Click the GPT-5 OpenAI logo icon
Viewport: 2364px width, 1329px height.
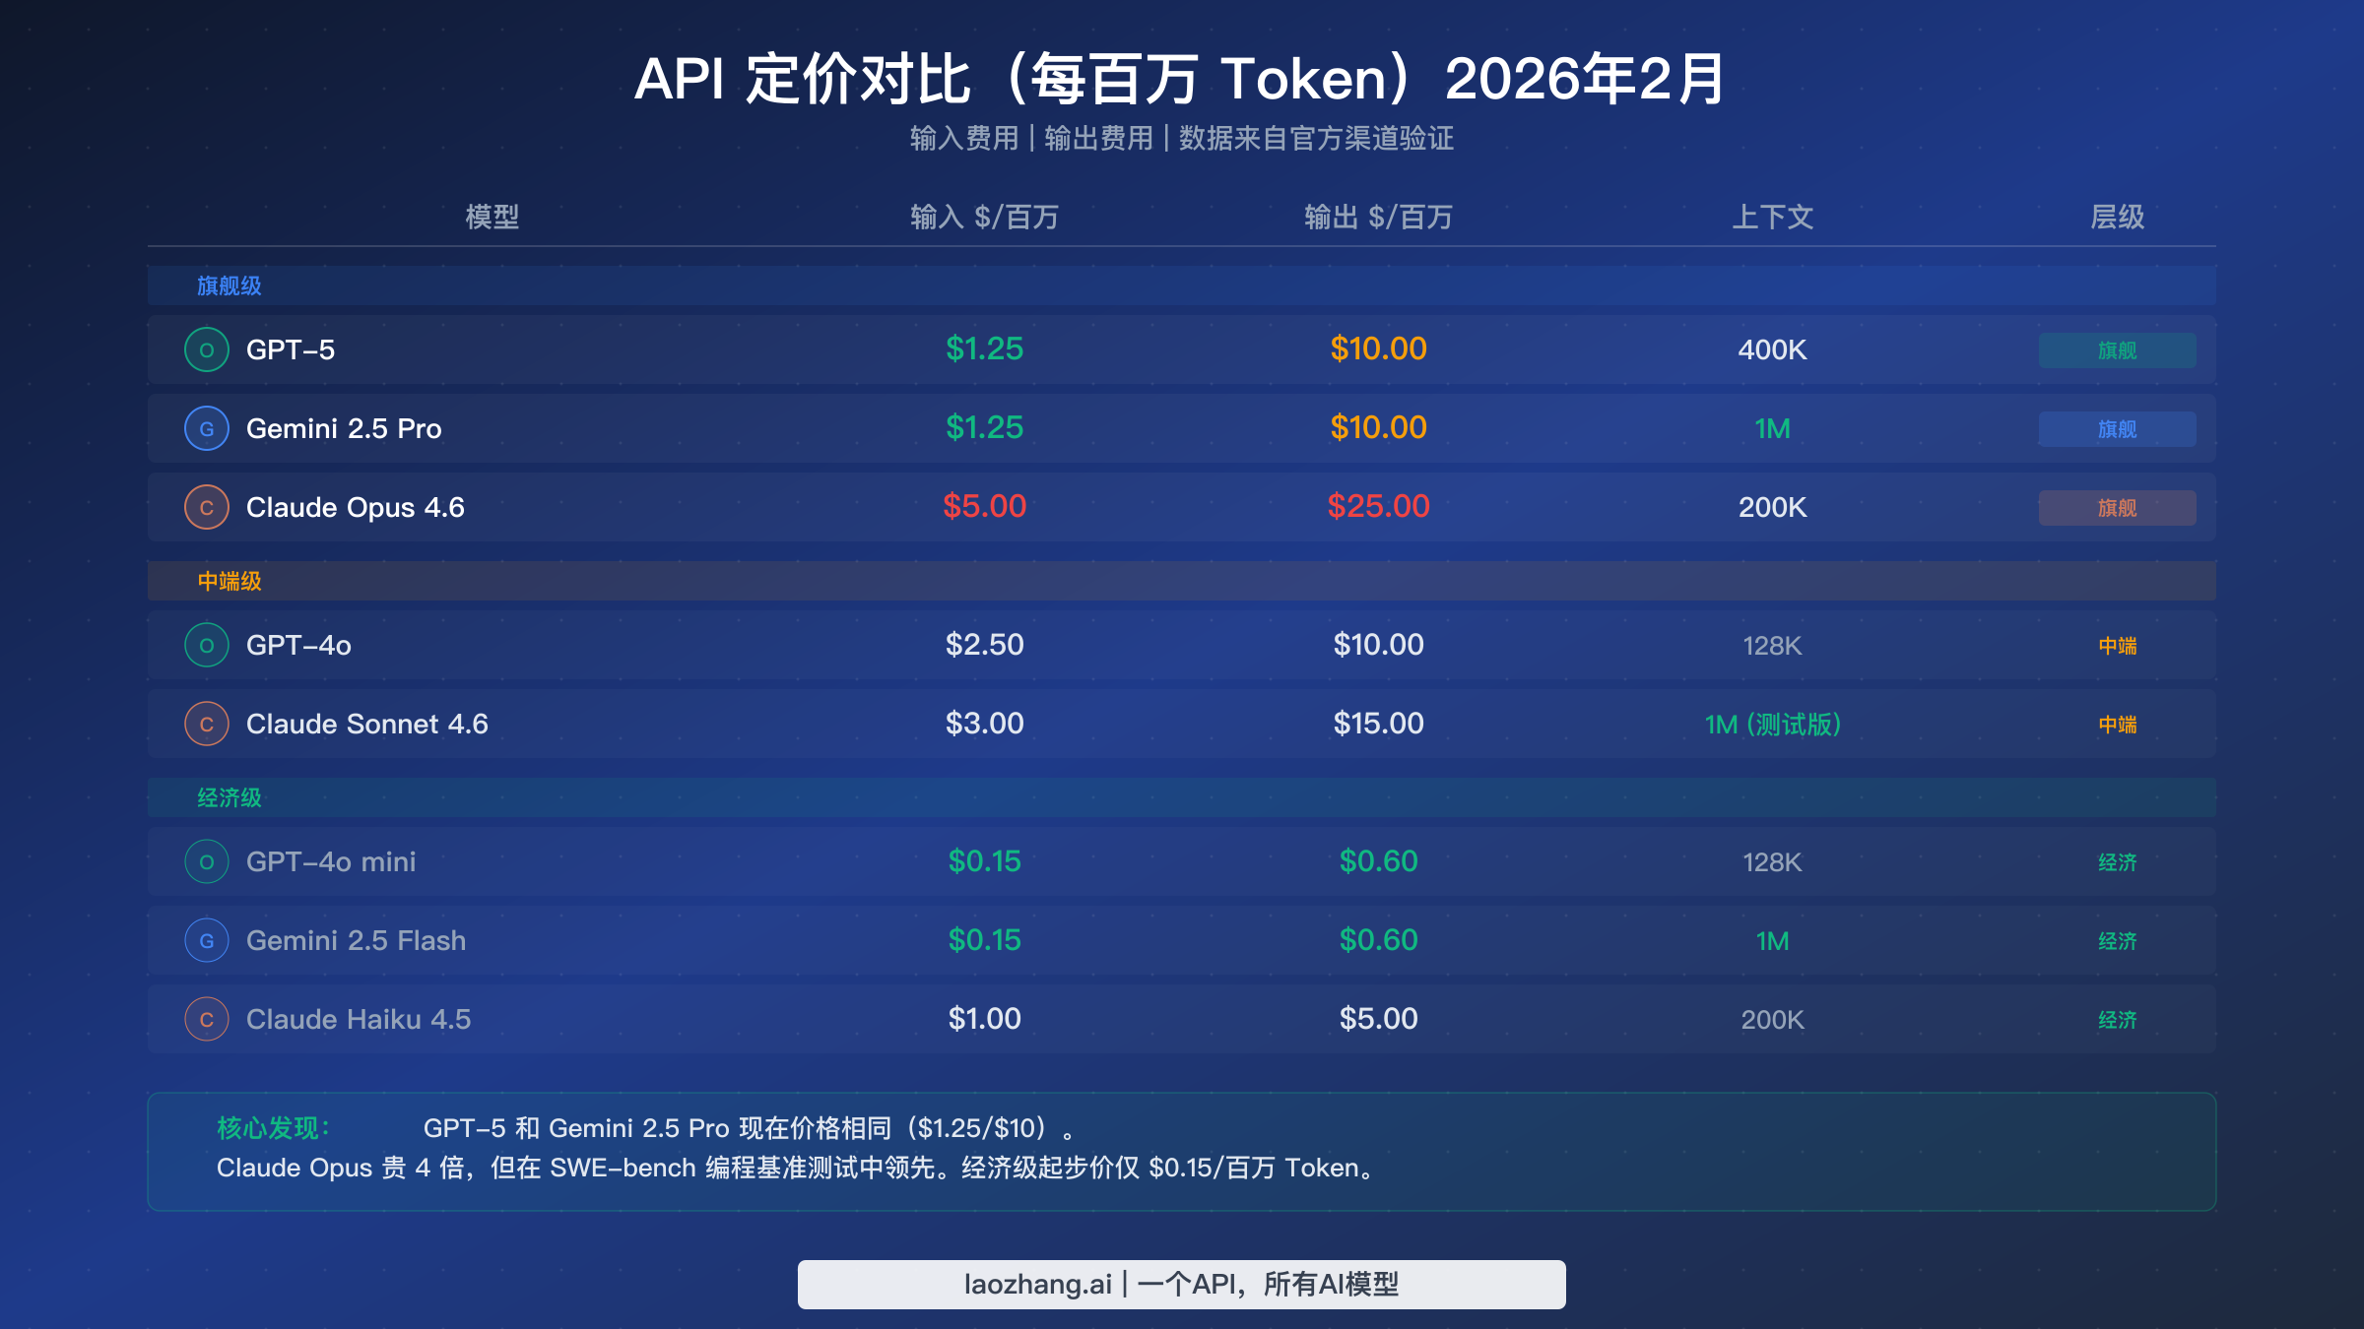[x=206, y=349]
